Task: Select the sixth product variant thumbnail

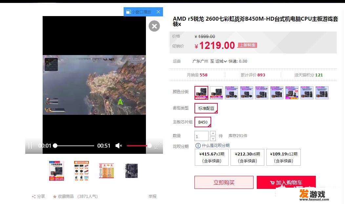Action: 276,93
